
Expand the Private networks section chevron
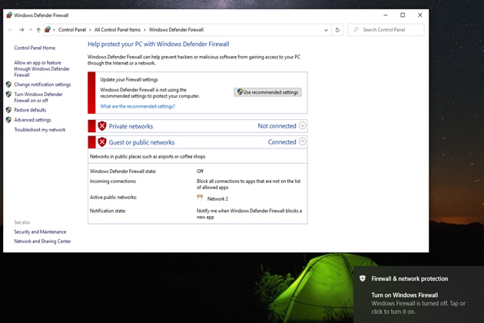303,125
